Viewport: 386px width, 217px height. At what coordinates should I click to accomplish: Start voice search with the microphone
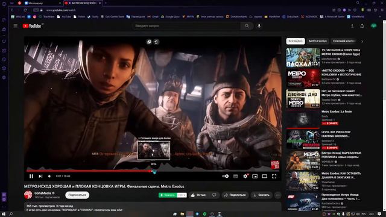click(259, 26)
